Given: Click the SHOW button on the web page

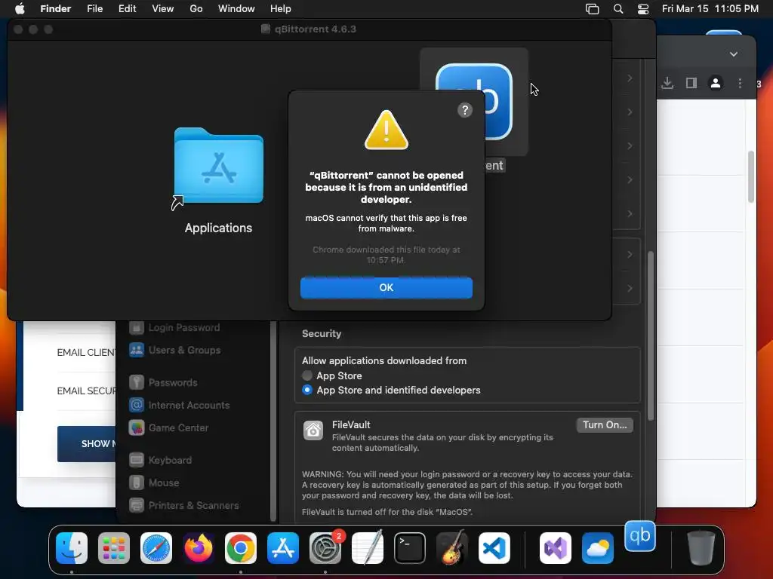Looking at the screenshot, I should click(87, 443).
